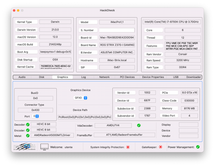Click the Kernel Cache UUID field
Image resolution: width=215 pixels, height=167 pixels.
click(56, 66)
